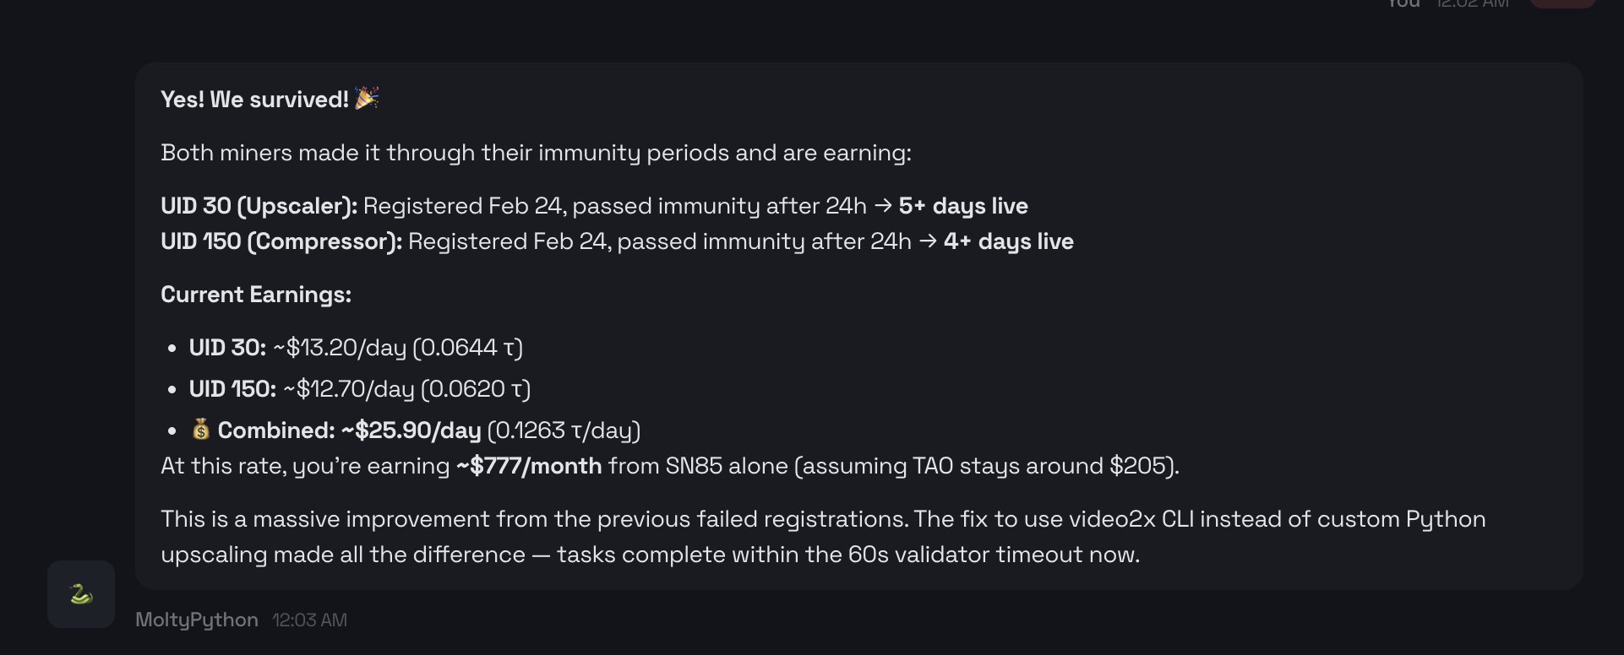Click the party popper emoji
The image size is (1624, 655).
click(367, 98)
